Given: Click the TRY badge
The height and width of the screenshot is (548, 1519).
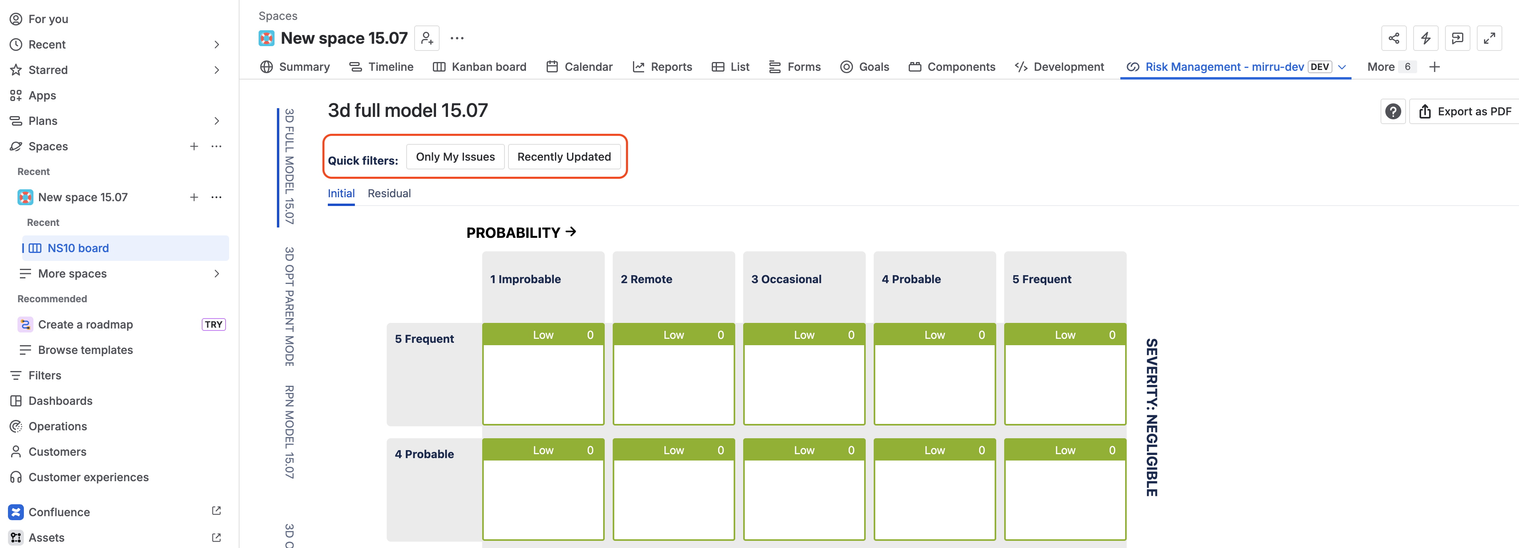Looking at the screenshot, I should click(x=214, y=325).
